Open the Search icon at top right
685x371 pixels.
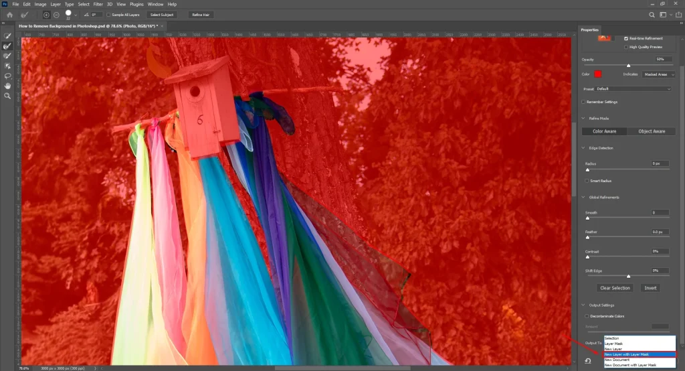pyautogui.click(x=652, y=15)
